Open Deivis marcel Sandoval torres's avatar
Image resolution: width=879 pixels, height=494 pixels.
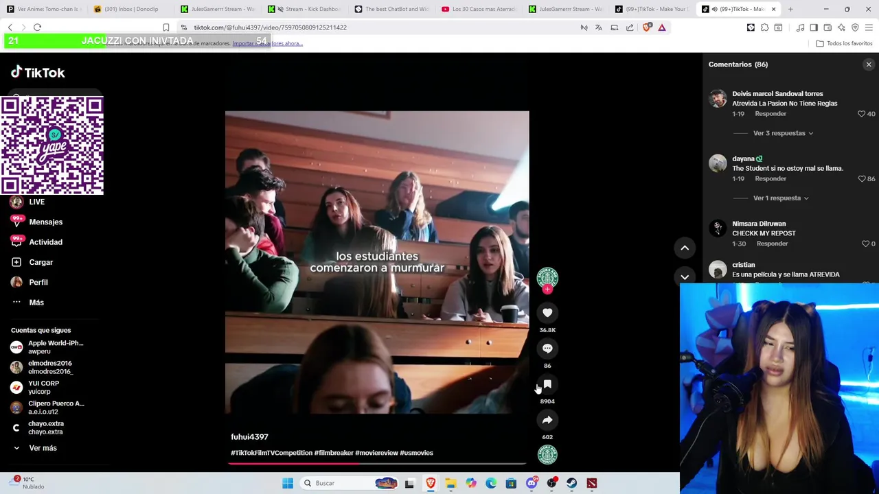click(x=718, y=99)
